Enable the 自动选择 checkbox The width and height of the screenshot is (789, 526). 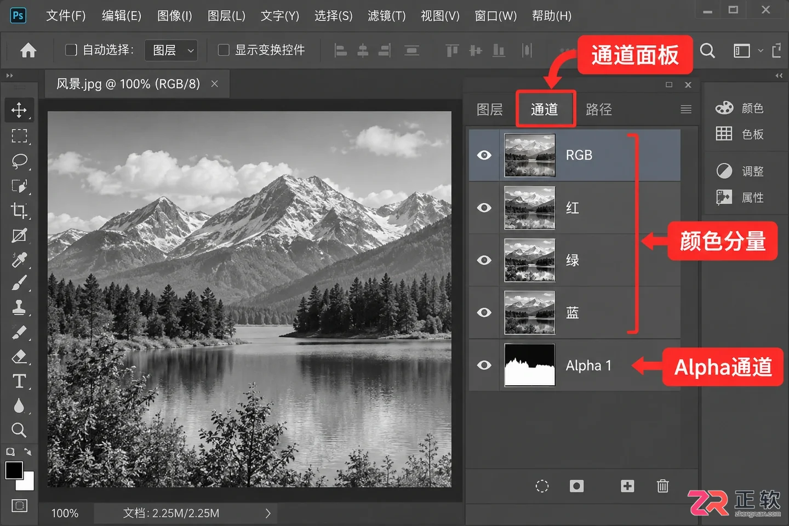pos(71,50)
